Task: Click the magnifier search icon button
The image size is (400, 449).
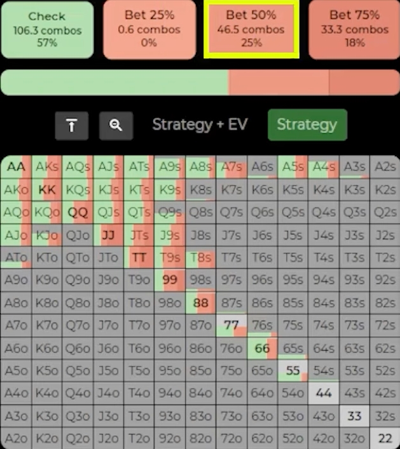Action: (116, 125)
